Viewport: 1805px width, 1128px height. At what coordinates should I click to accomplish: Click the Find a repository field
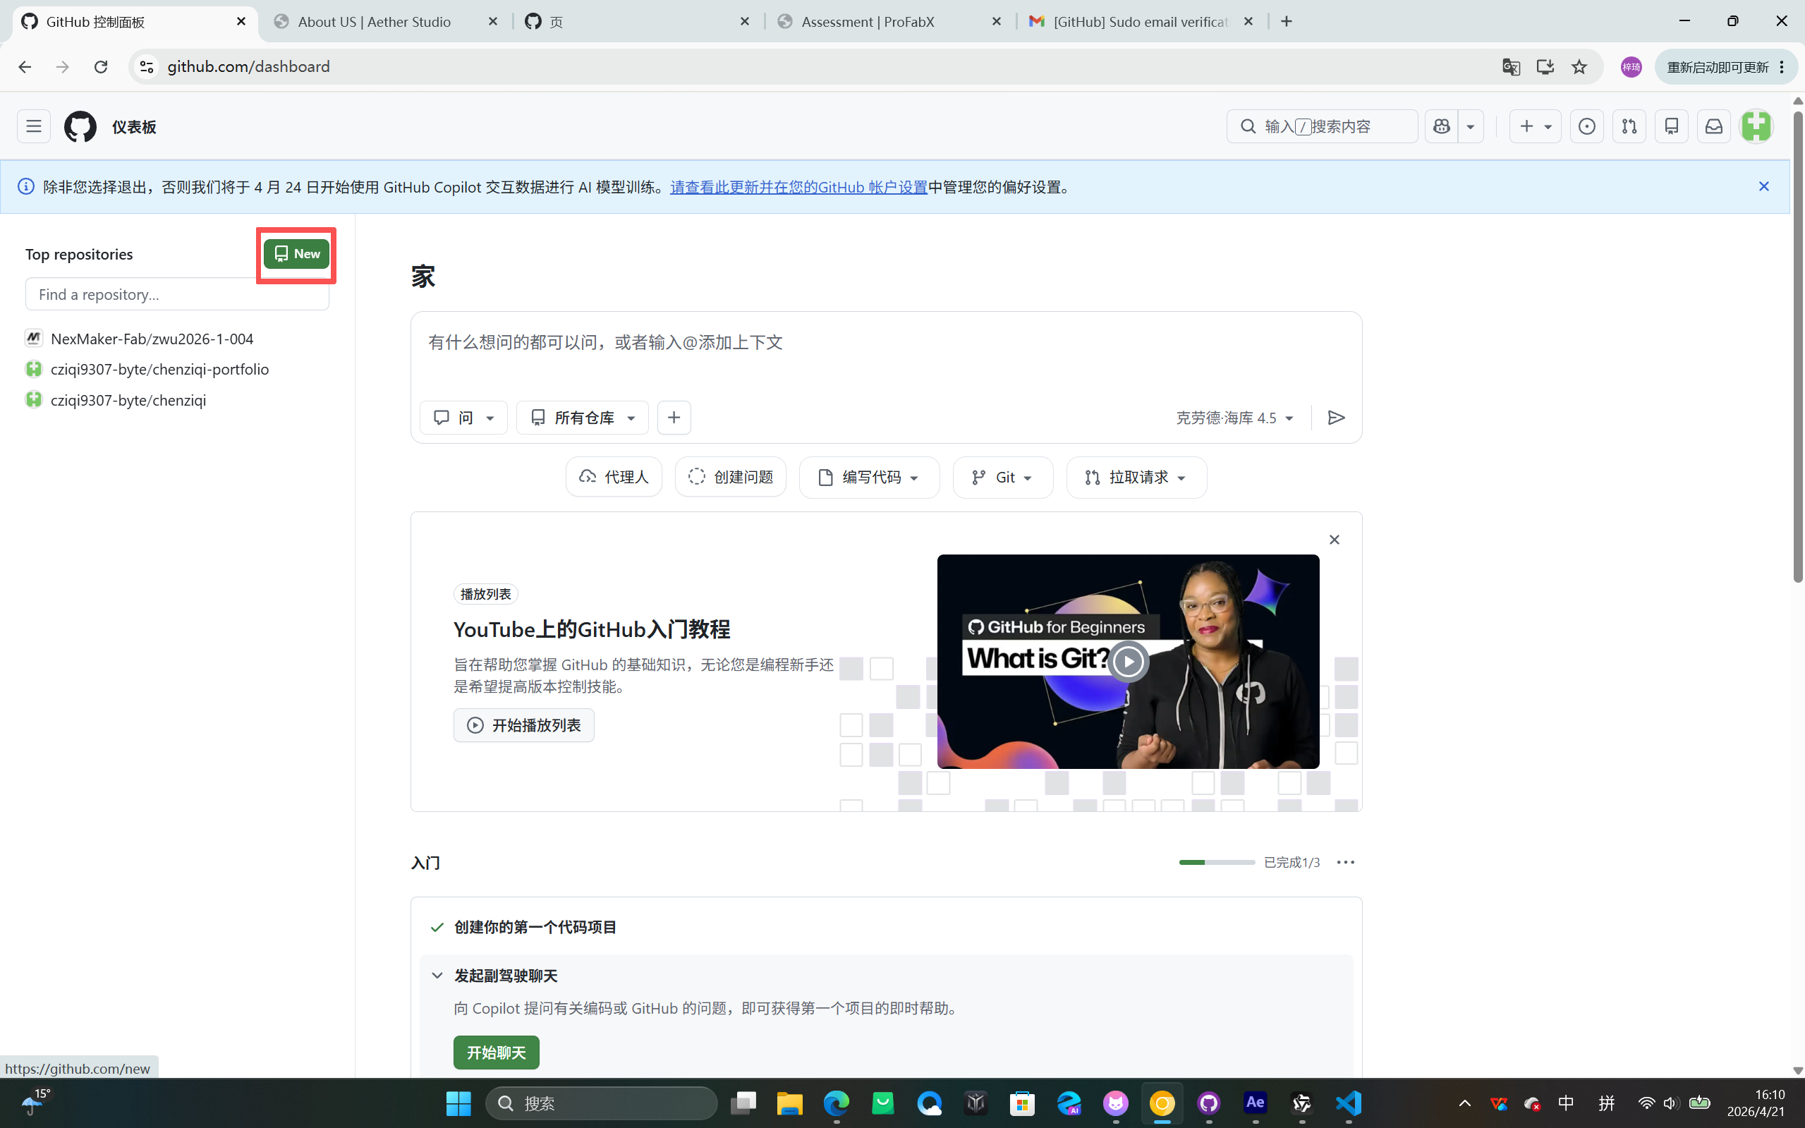coord(177,294)
